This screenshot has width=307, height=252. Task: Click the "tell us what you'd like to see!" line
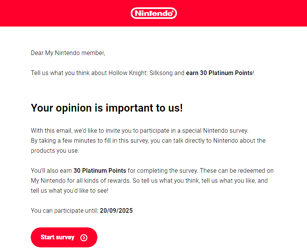point(70,191)
